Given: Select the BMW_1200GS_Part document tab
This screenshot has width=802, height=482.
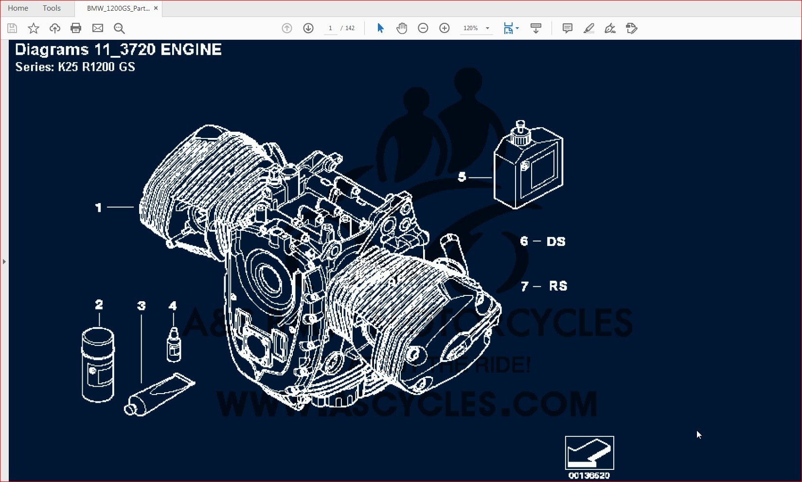Looking at the screenshot, I should point(118,8).
